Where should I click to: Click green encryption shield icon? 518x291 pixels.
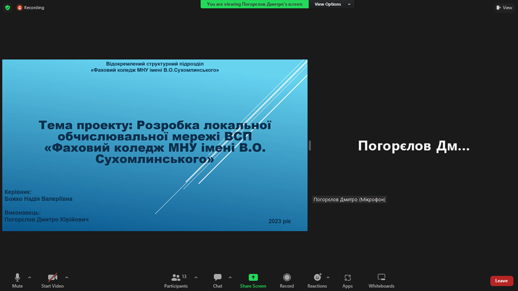coord(7,7)
